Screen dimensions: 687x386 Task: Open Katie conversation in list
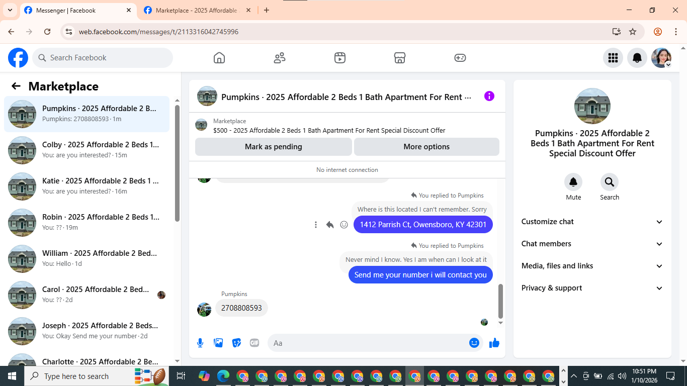click(87, 186)
